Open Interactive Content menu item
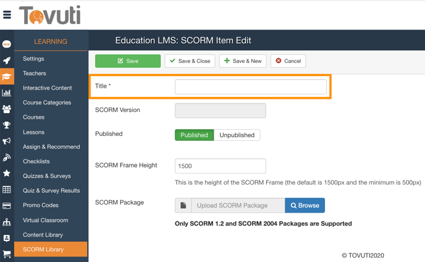425x262 pixels. point(48,88)
